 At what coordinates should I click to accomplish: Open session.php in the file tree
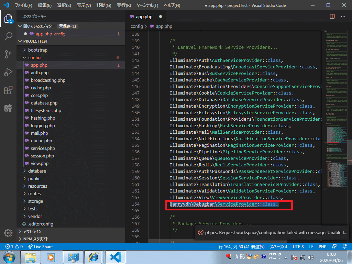[x=42, y=156]
